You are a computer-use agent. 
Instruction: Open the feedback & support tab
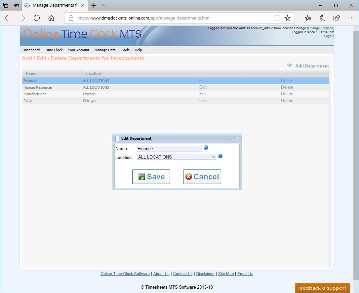[x=322, y=288]
